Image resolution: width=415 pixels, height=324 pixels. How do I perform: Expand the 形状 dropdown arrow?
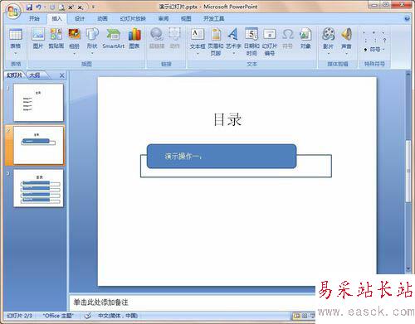92,54
